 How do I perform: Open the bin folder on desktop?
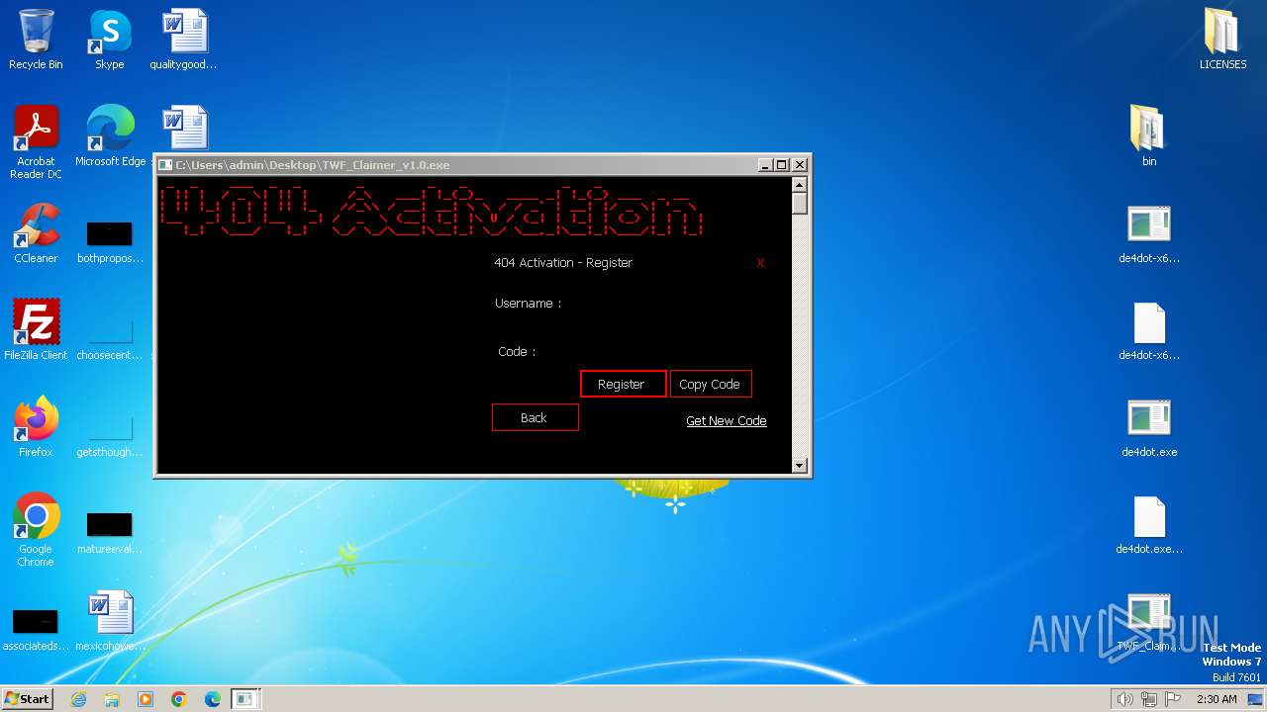(x=1149, y=135)
